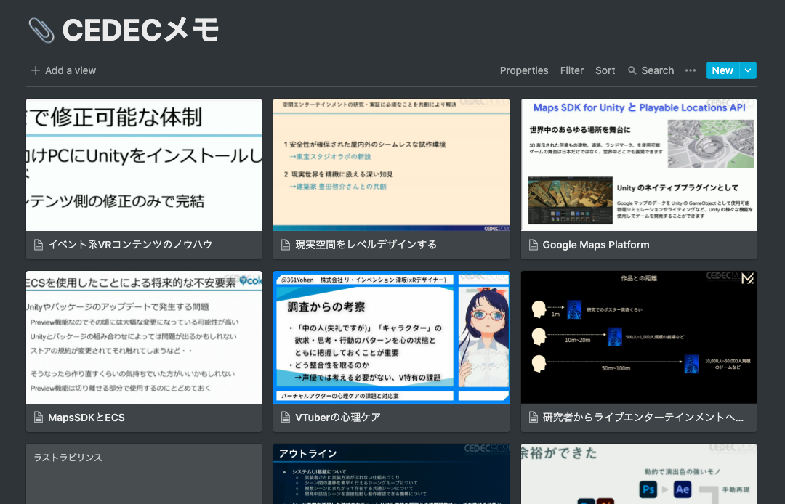Viewport: 785px width, 504px height.
Task: Open the 現実空間をレベルデザインする slide thumbnail
Action: (391, 165)
